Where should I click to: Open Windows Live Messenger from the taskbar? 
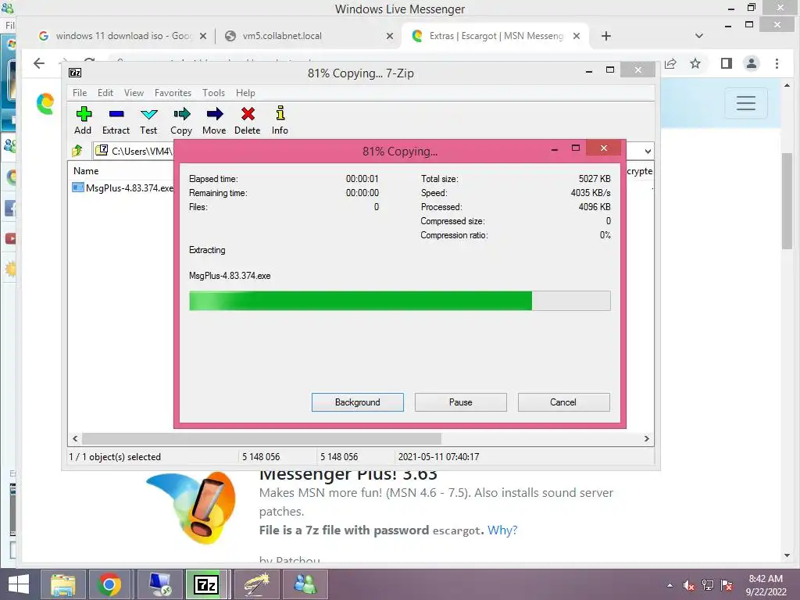tap(305, 584)
